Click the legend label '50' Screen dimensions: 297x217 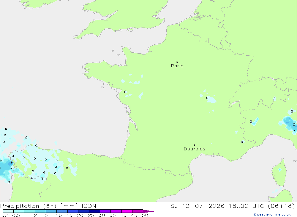point(145,215)
